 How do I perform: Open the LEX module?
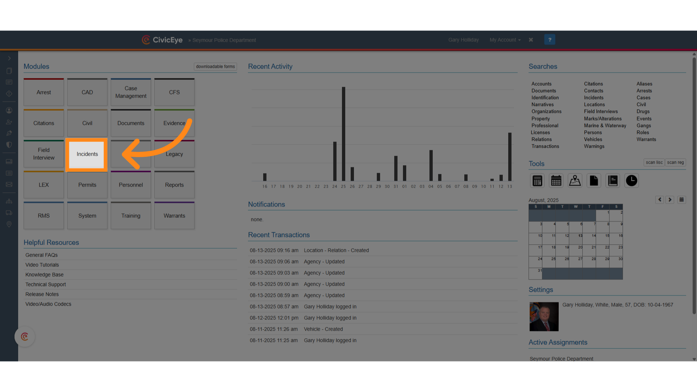[44, 185]
